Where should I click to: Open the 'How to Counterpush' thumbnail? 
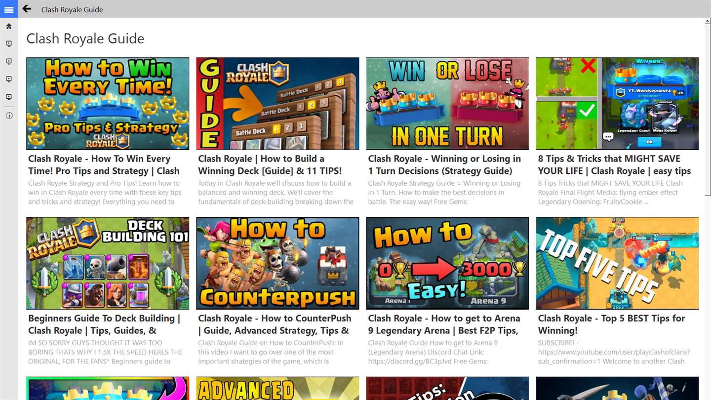(277, 263)
